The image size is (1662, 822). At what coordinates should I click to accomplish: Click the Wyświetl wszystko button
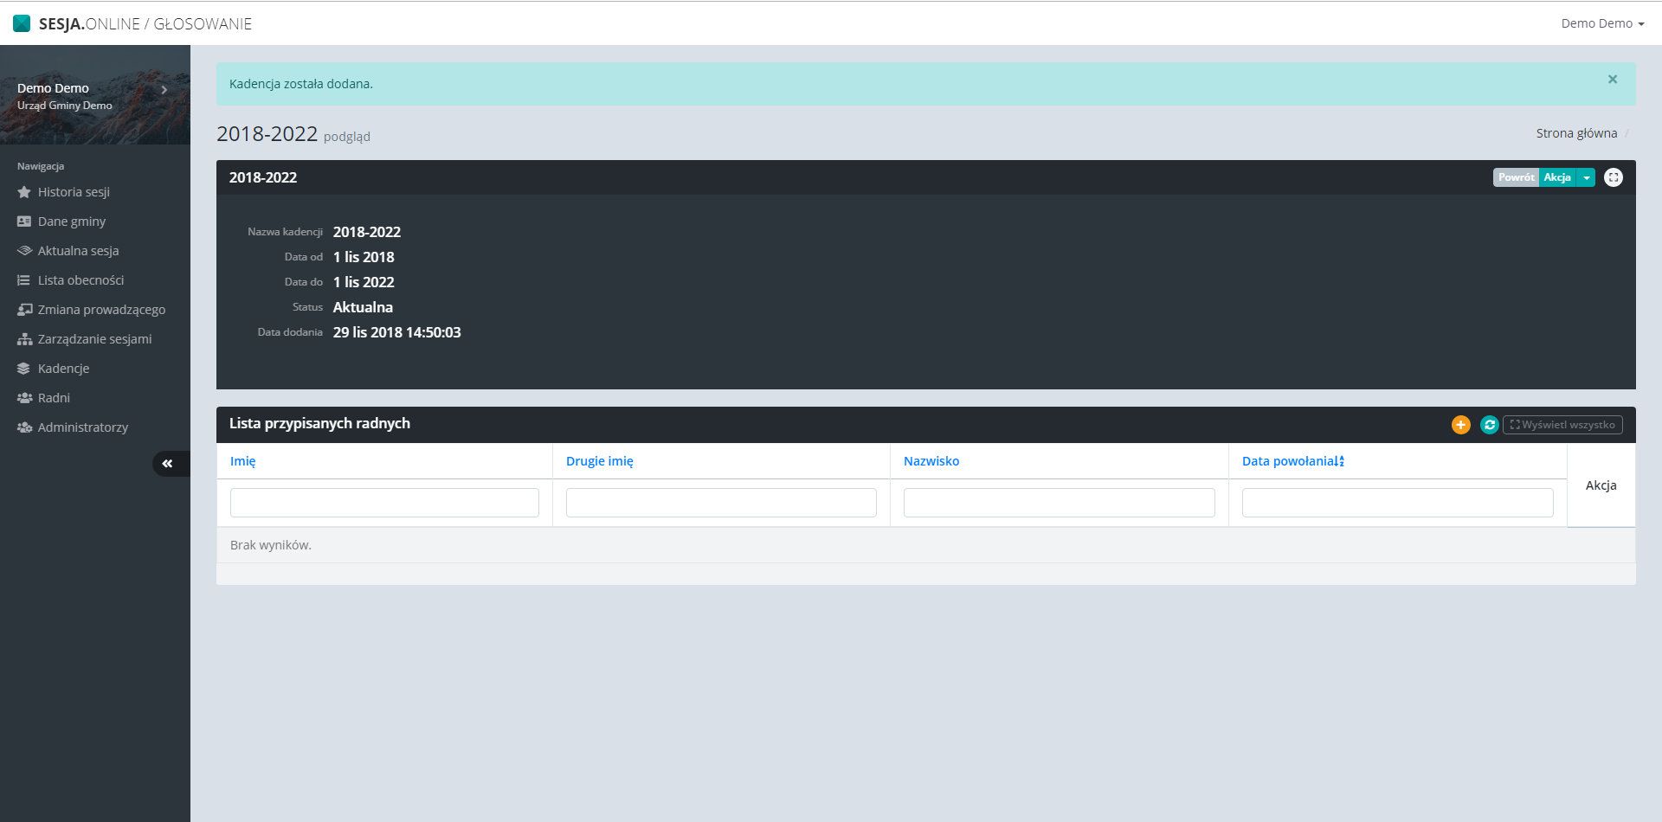coord(1562,425)
